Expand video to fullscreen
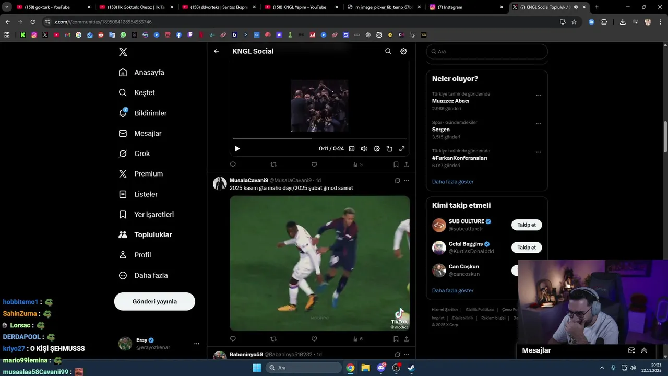The image size is (668, 376). tap(402, 149)
